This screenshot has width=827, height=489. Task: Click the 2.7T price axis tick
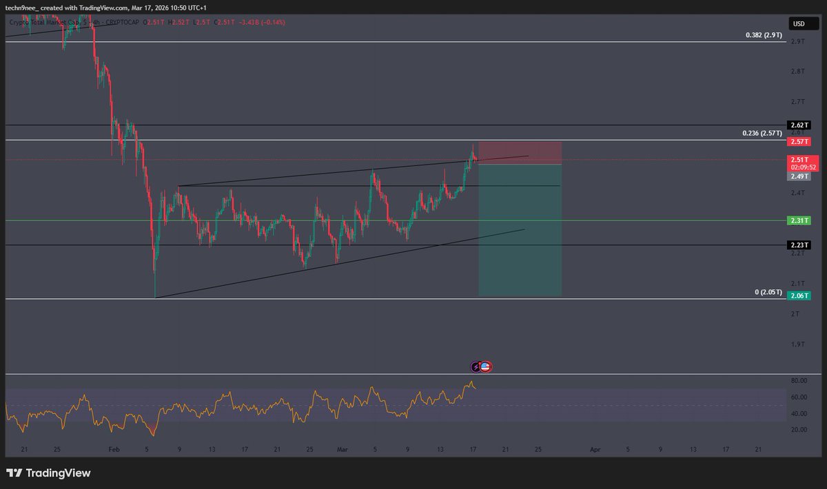pos(798,102)
